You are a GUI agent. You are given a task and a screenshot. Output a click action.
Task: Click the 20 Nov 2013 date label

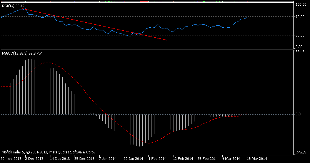coord(12,158)
